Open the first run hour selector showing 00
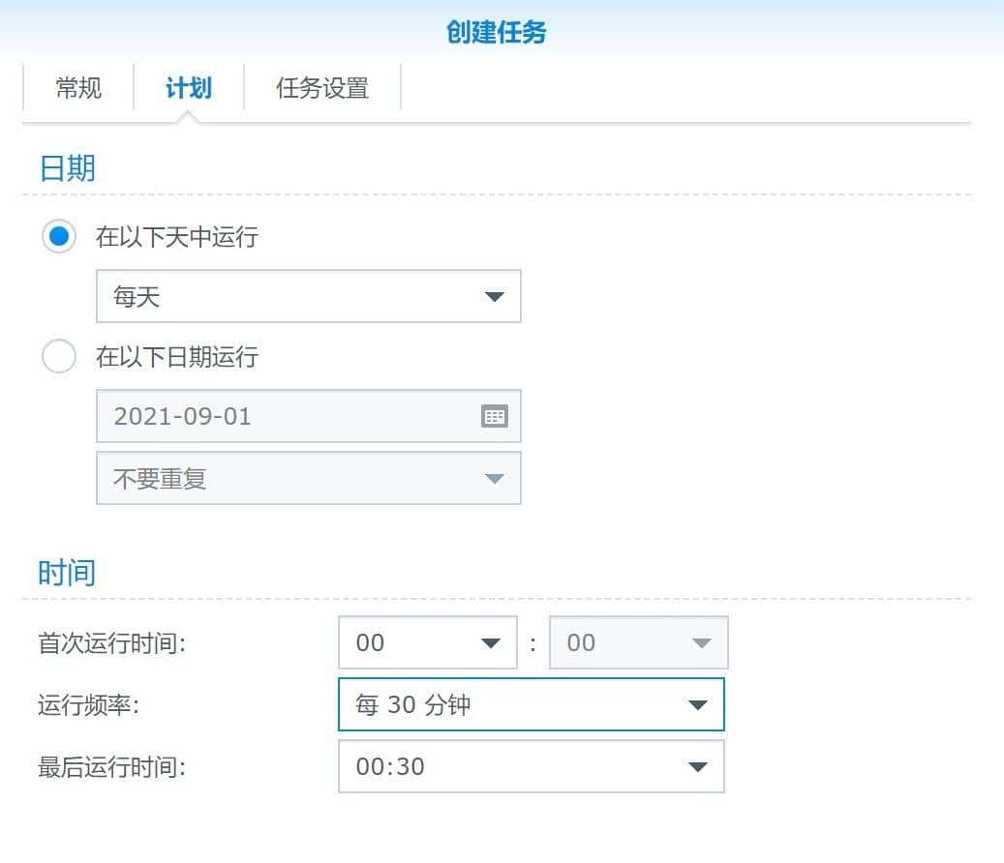1004x863 pixels. click(427, 642)
